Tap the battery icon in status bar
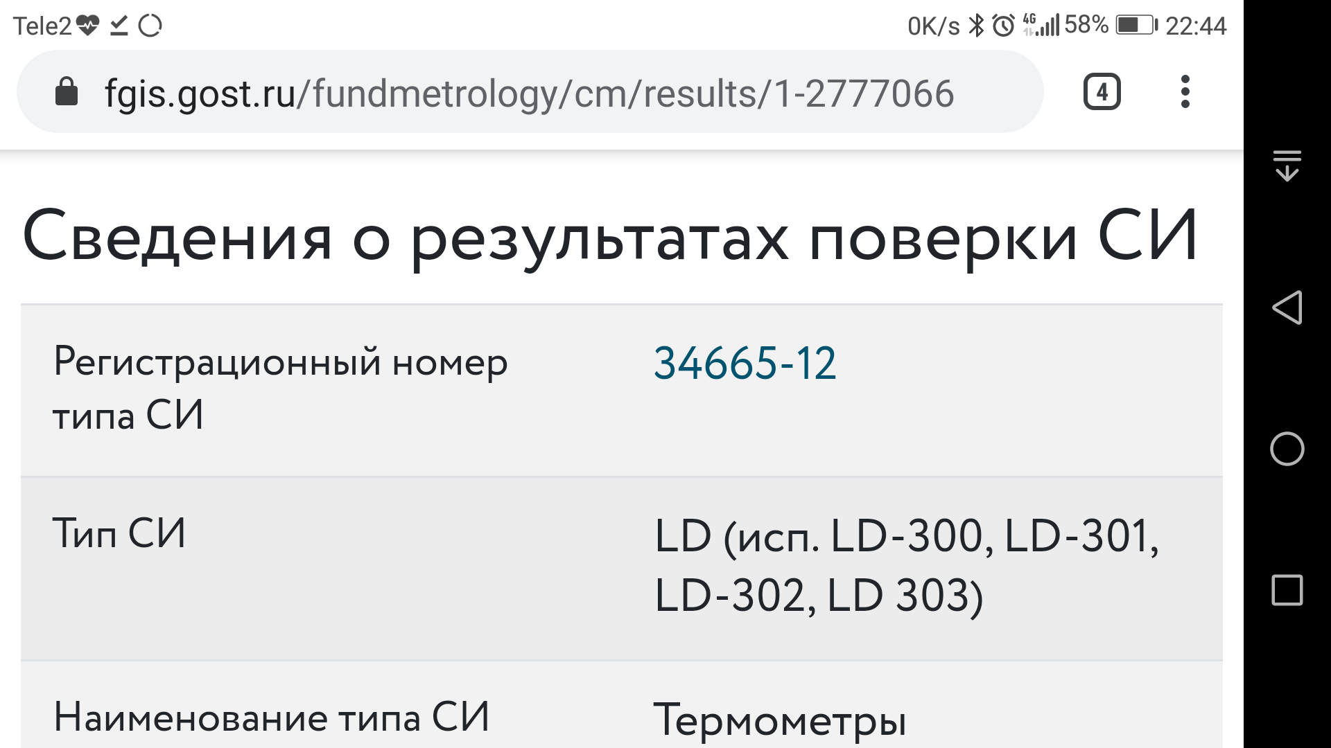 coord(1136,26)
